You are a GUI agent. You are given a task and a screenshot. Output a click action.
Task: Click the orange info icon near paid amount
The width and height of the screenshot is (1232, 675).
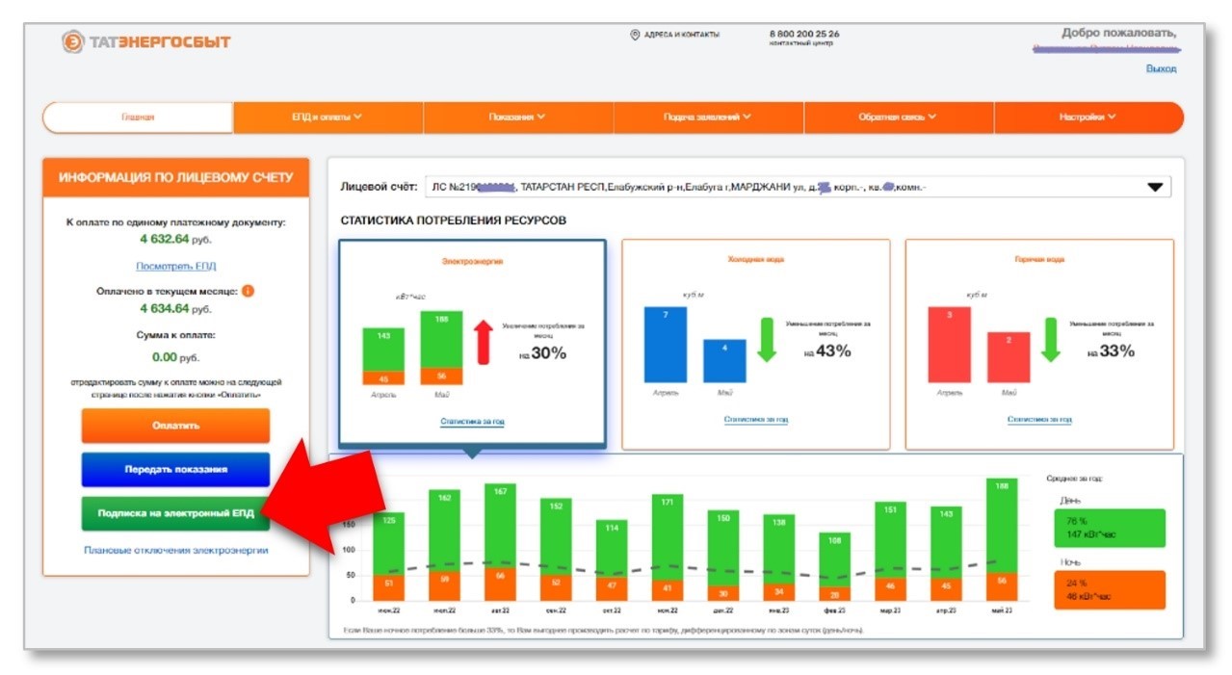click(x=248, y=291)
